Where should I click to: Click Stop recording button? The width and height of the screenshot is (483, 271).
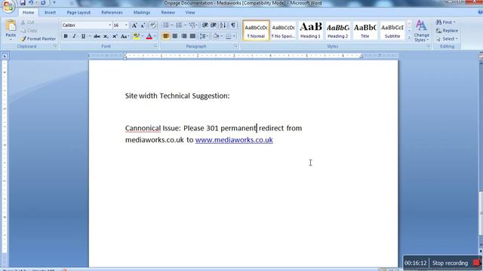[x=456, y=263]
